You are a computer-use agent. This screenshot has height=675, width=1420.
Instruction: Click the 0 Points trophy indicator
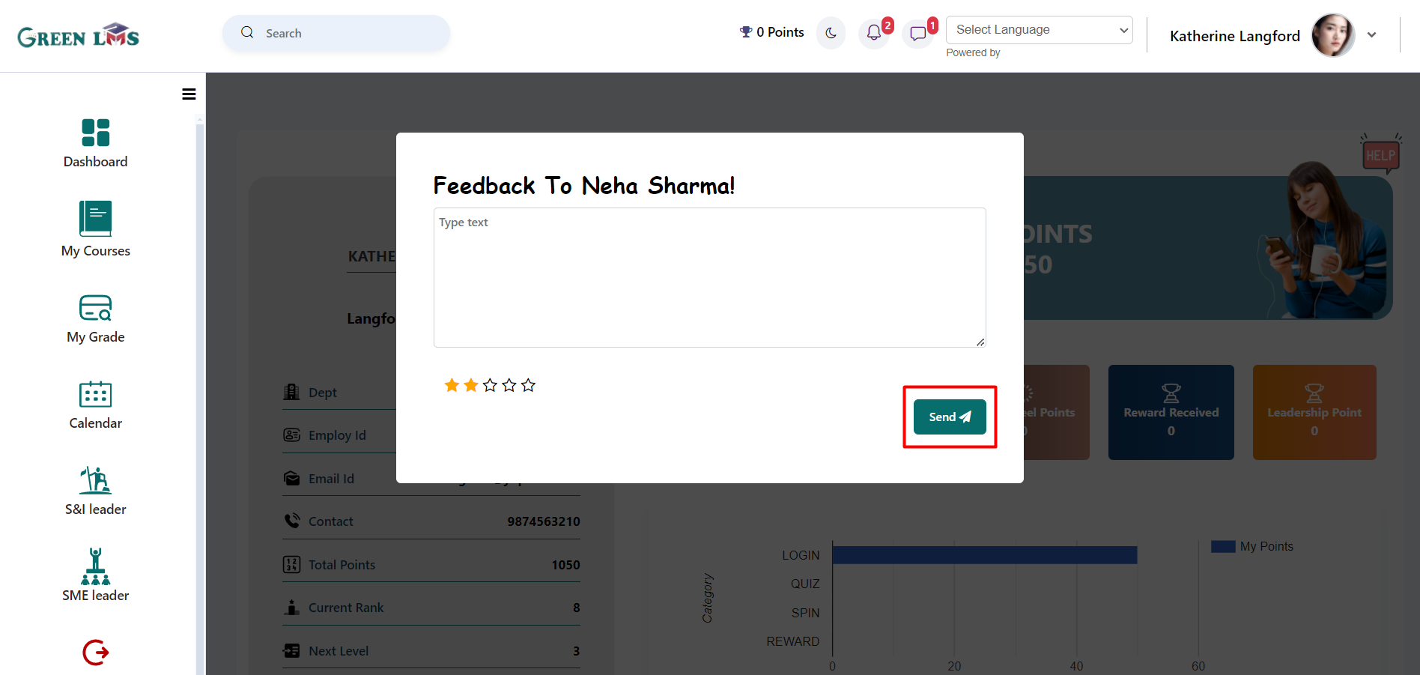(x=771, y=32)
